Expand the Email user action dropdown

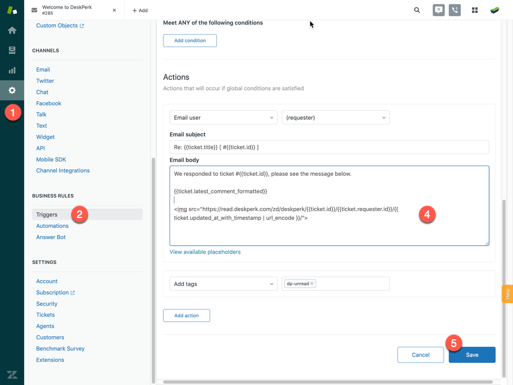223,118
